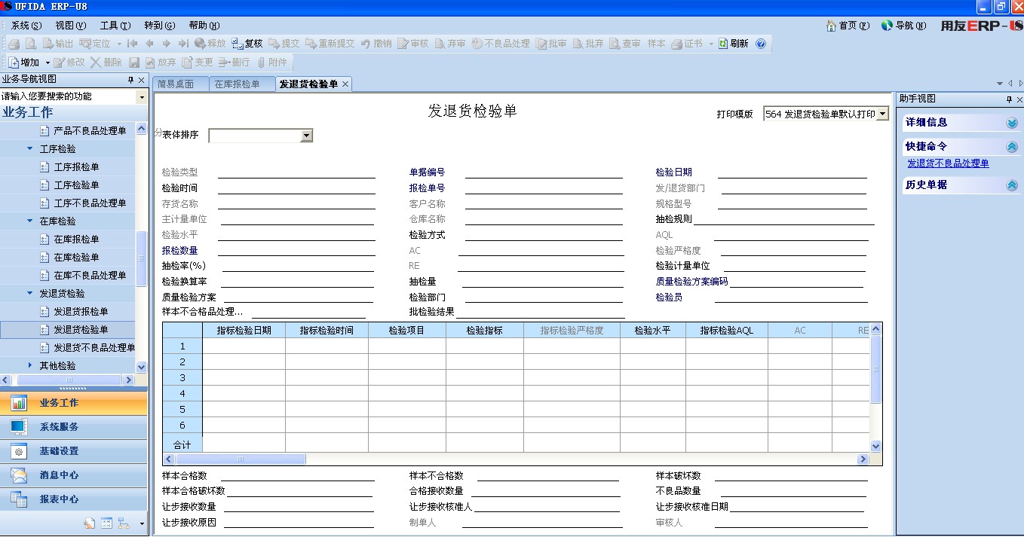Click the 发退货不良品处理单 link

948,163
